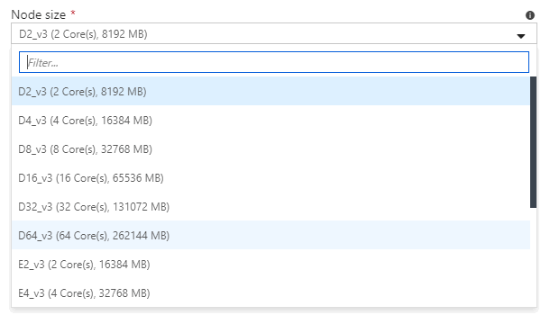
Task: Click the Node size field label
Action: tap(38, 14)
